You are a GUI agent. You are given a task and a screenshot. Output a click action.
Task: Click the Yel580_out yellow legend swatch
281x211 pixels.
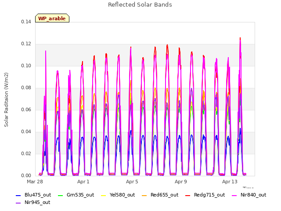click(104, 195)
